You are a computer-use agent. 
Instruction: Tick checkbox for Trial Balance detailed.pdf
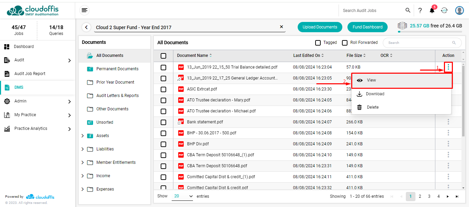click(x=163, y=68)
